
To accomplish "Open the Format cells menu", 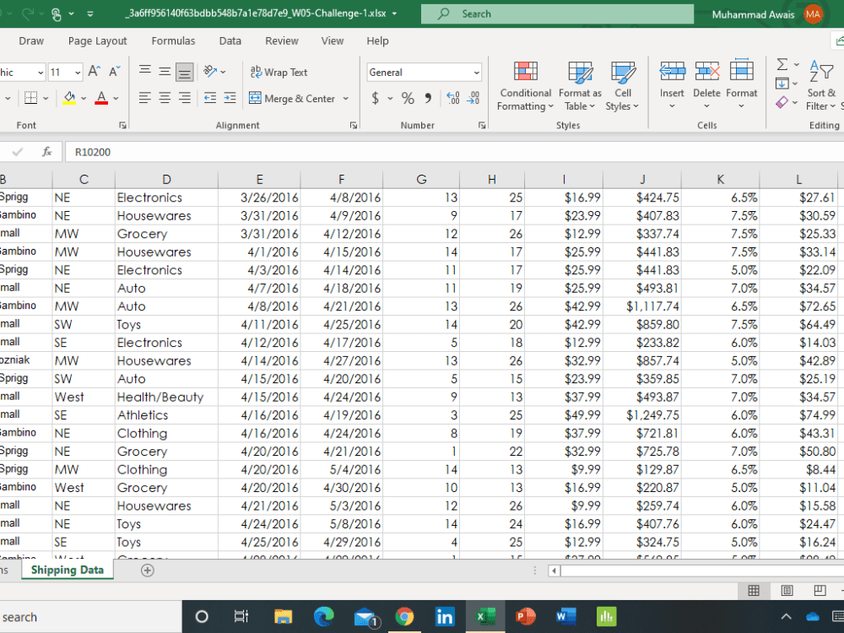I will coord(742,85).
